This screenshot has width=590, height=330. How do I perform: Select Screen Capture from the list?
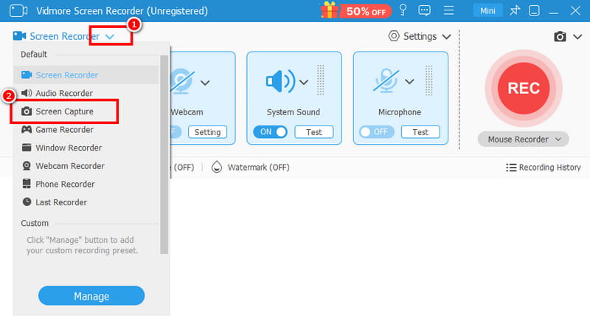click(x=65, y=111)
